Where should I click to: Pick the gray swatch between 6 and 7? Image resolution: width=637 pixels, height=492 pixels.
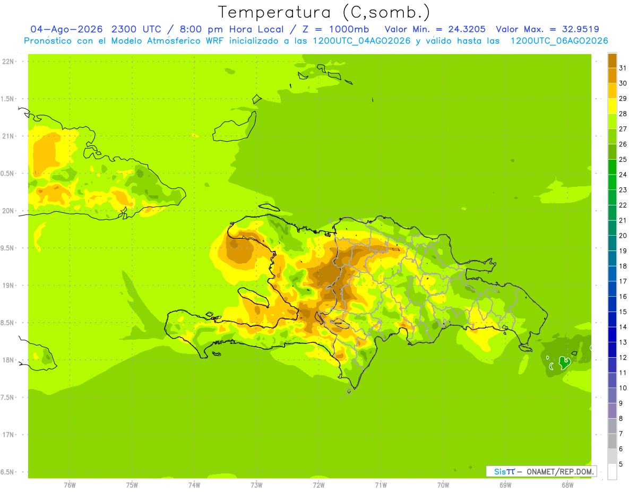(x=612, y=441)
